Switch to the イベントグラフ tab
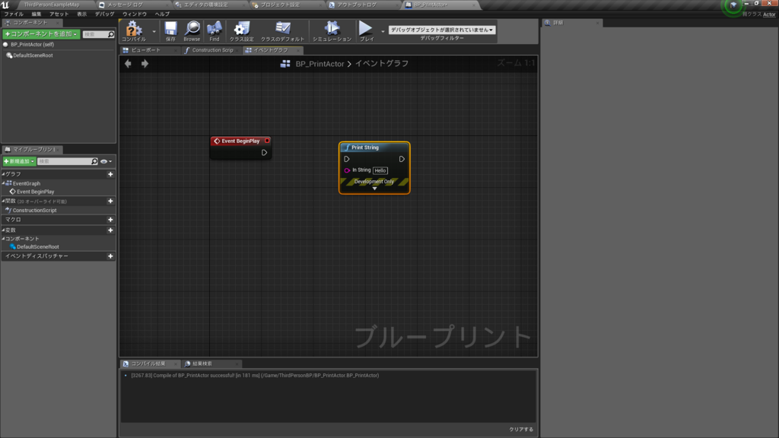This screenshot has width=779, height=438. click(272, 50)
